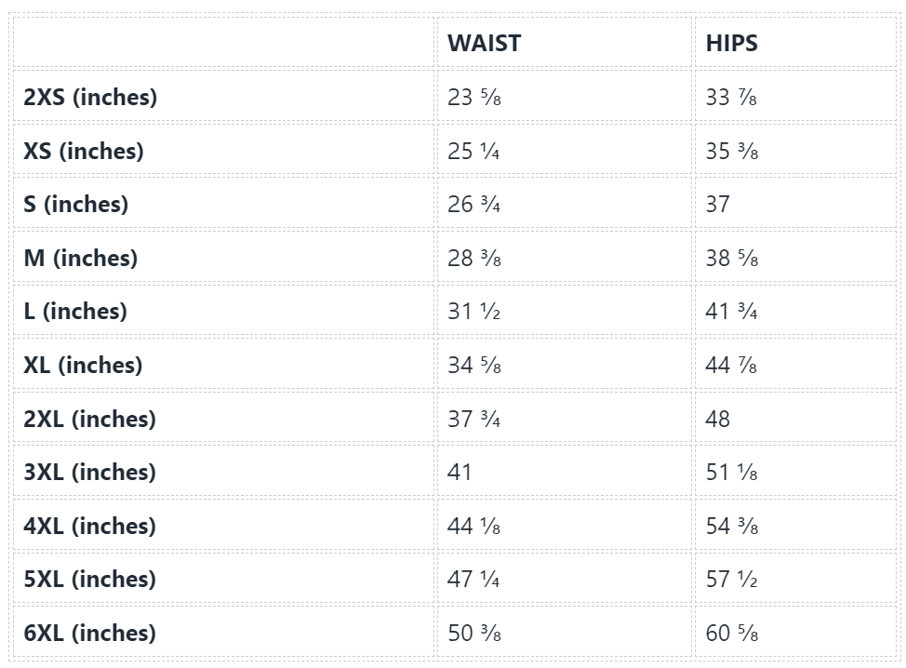Click the XL waist value 34 ⅝
Viewport: 906px width, 668px height.
pyautogui.click(x=474, y=365)
